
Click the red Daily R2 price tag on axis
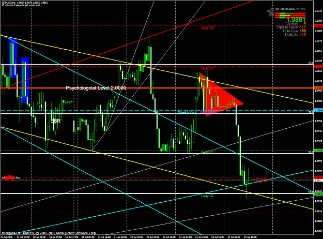[318, 26]
